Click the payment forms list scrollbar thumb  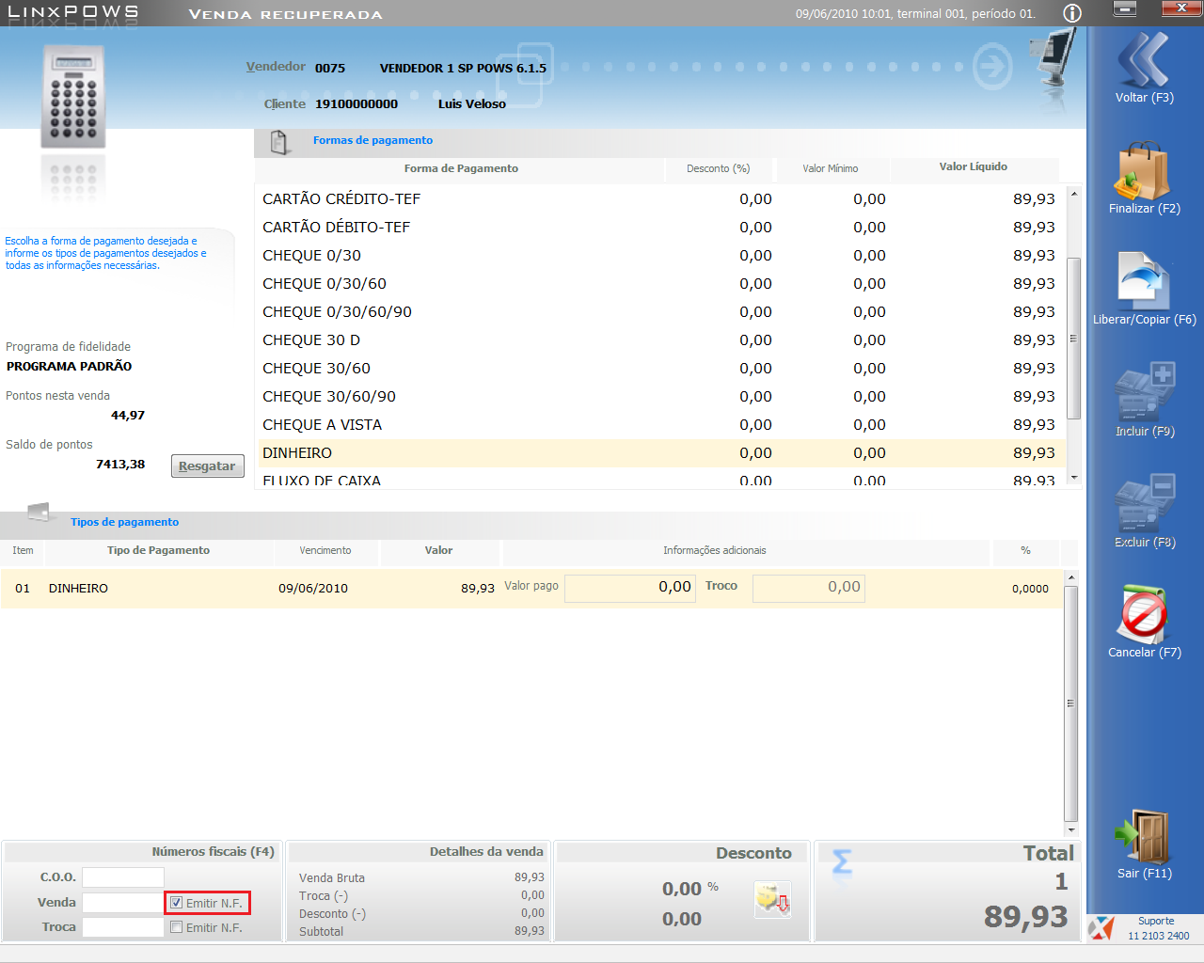1073,338
